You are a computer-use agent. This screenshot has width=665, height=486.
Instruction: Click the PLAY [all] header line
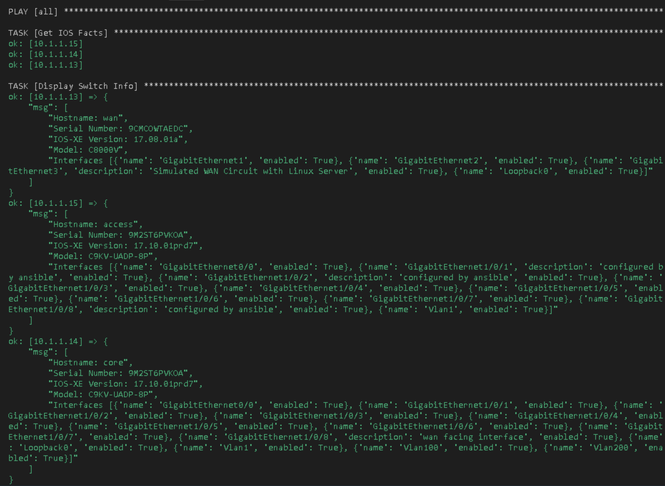point(336,12)
